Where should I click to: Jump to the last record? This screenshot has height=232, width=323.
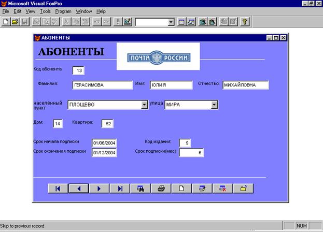120,189
